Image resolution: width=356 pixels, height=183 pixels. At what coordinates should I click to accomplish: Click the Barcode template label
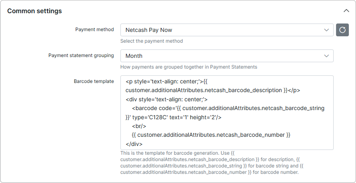tap(94, 81)
